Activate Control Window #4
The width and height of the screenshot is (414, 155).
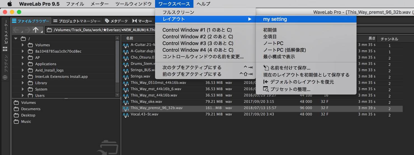pos(205,50)
